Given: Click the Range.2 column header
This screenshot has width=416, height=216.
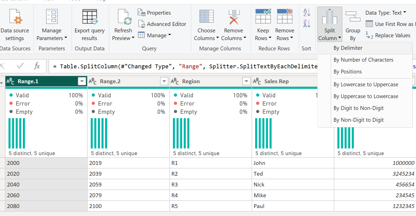Looking at the screenshot, I should coord(123,81).
